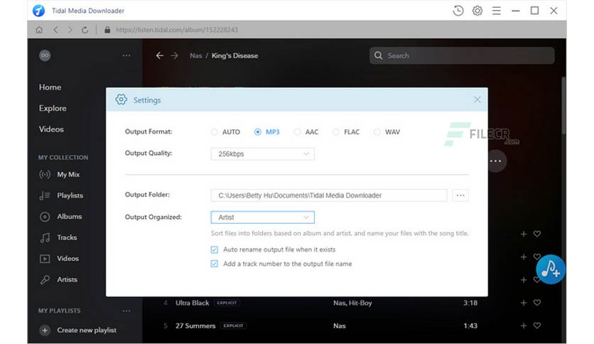Viewport: 594px width, 344px height.
Task: Click the Nas, Hit-Boy artist link
Action: click(x=352, y=303)
